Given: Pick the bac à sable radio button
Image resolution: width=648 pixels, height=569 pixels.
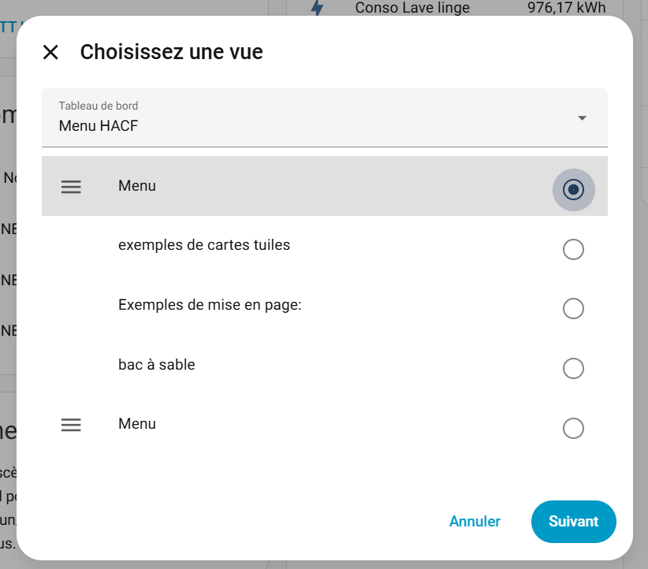Looking at the screenshot, I should [x=573, y=368].
